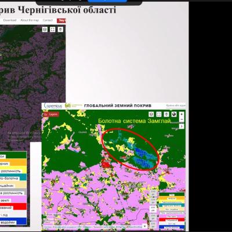Zoom out with the minus button
Screen dimensions: 232x232
tap(182, 119)
